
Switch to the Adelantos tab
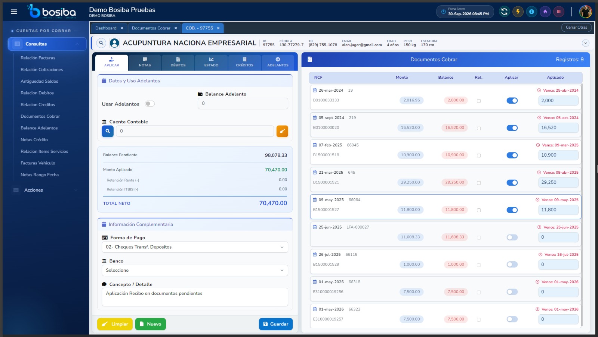[278, 62]
